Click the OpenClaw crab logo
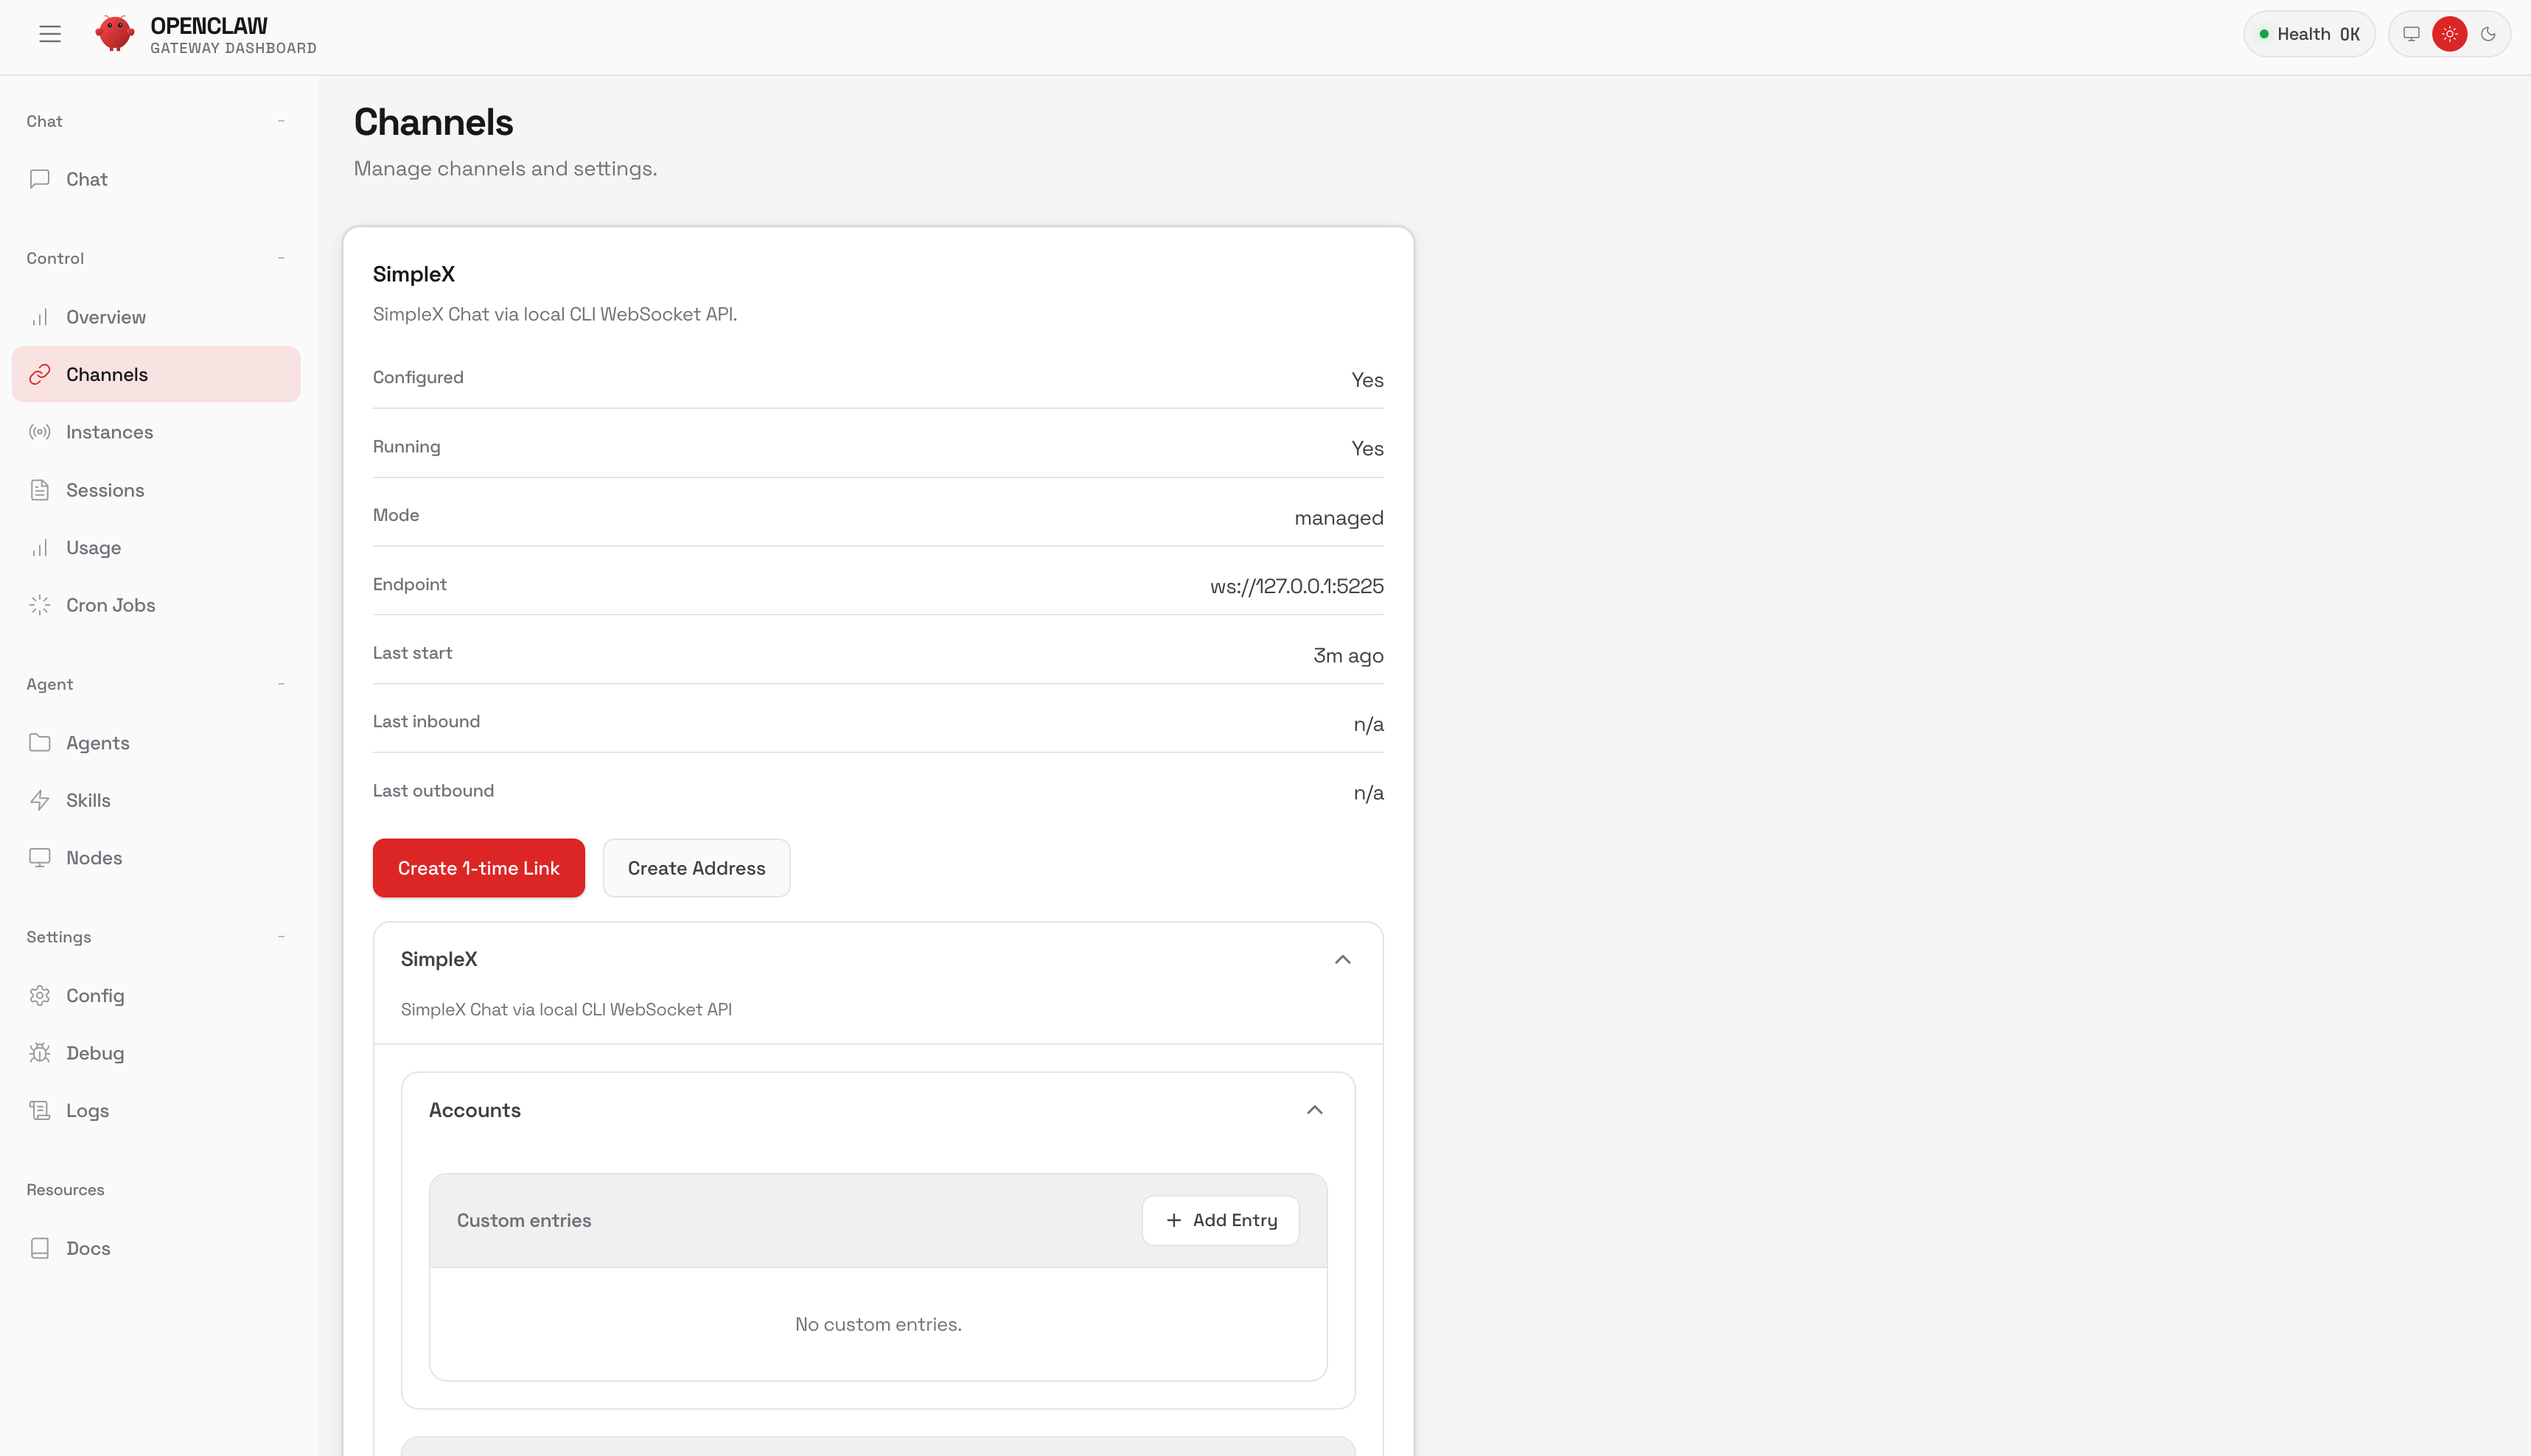 click(115, 33)
